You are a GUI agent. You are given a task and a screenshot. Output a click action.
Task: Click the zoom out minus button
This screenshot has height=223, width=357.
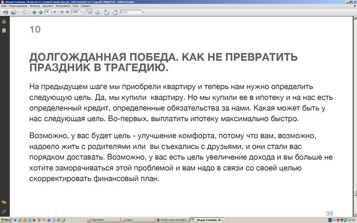tap(61, 12)
